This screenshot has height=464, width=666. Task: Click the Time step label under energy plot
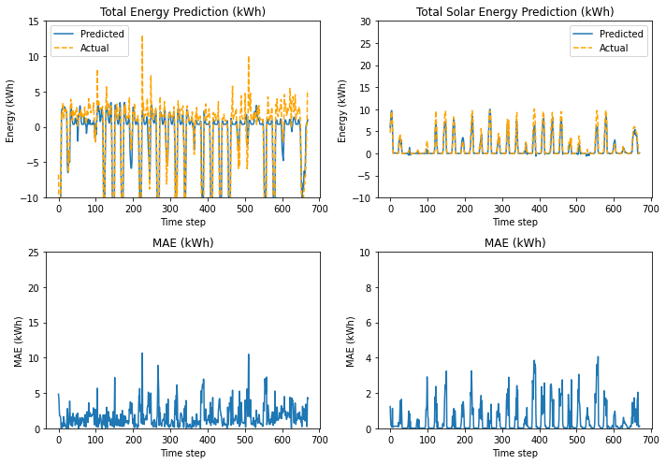pos(182,222)
